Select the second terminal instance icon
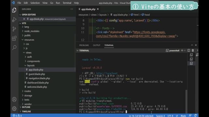The width and height of the screenshot is (209, 117). (x=191, y=59)
